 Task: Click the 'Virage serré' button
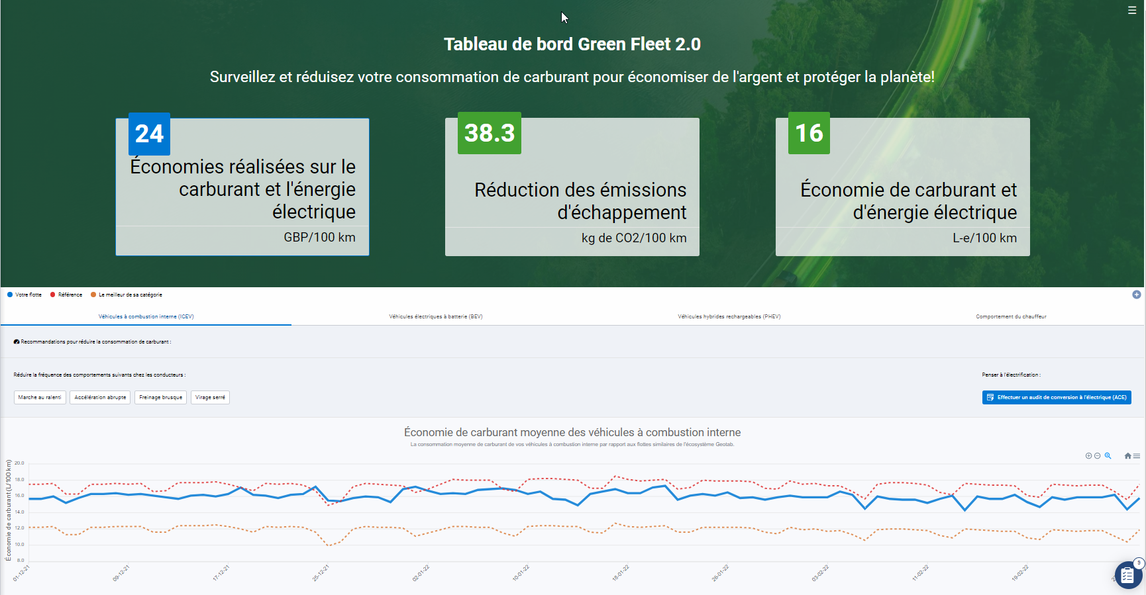click(x=210, y=397)
